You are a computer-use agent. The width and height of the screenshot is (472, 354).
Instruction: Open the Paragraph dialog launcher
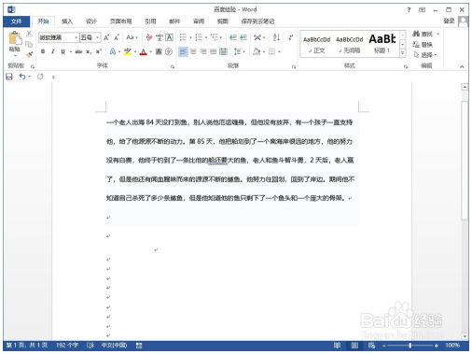(294, 66)
